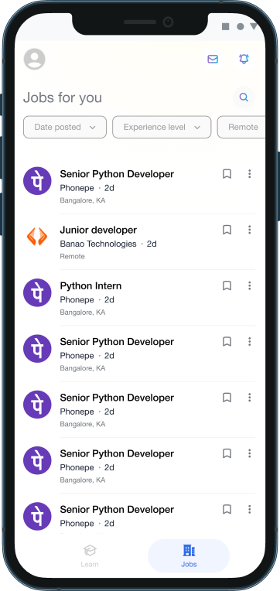Open the messages envelope icon
Image resolution: width=280 pixels, height=591 pixels.
213,59
